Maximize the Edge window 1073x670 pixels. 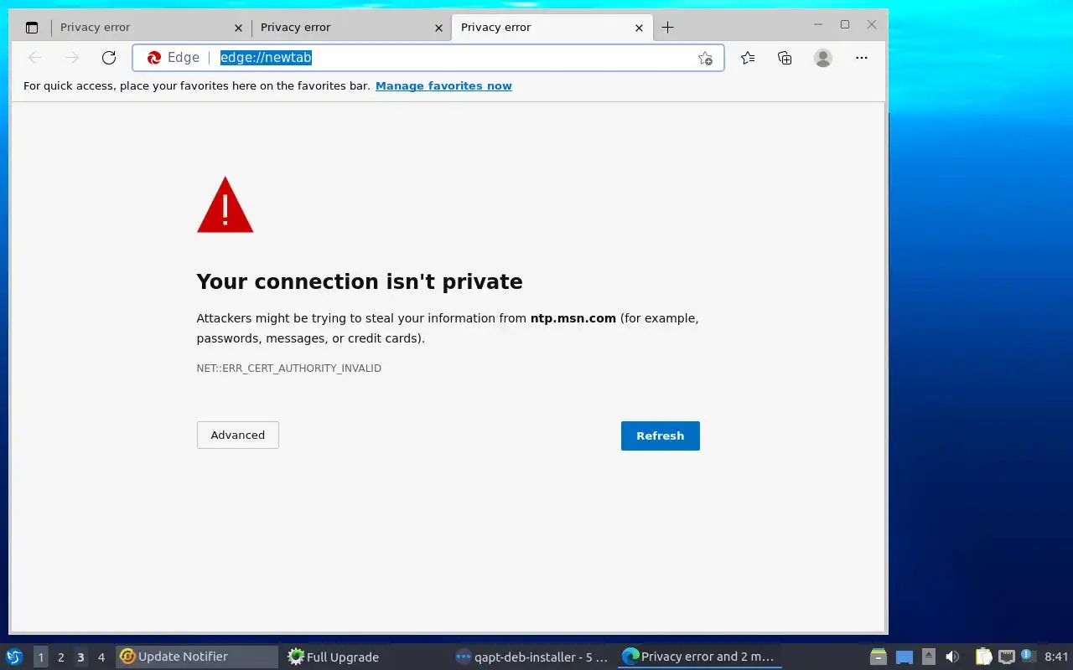pyautogui.click(x=845, y=25)
